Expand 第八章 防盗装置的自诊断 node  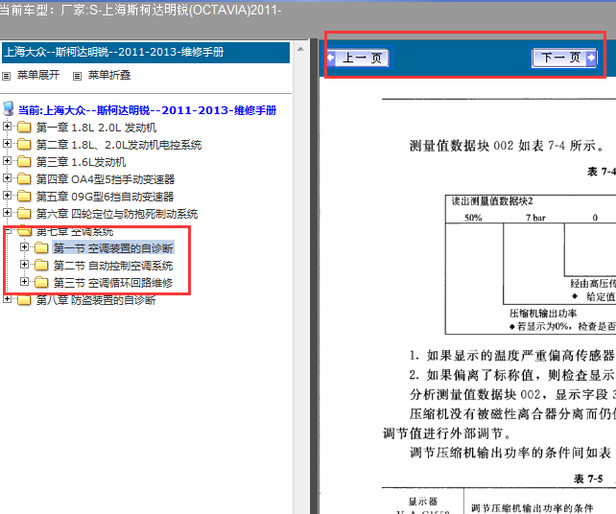pos(7,299)
